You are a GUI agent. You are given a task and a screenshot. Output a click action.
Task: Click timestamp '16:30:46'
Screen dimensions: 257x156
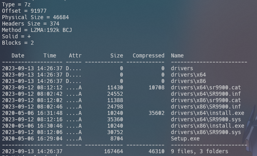50,126
